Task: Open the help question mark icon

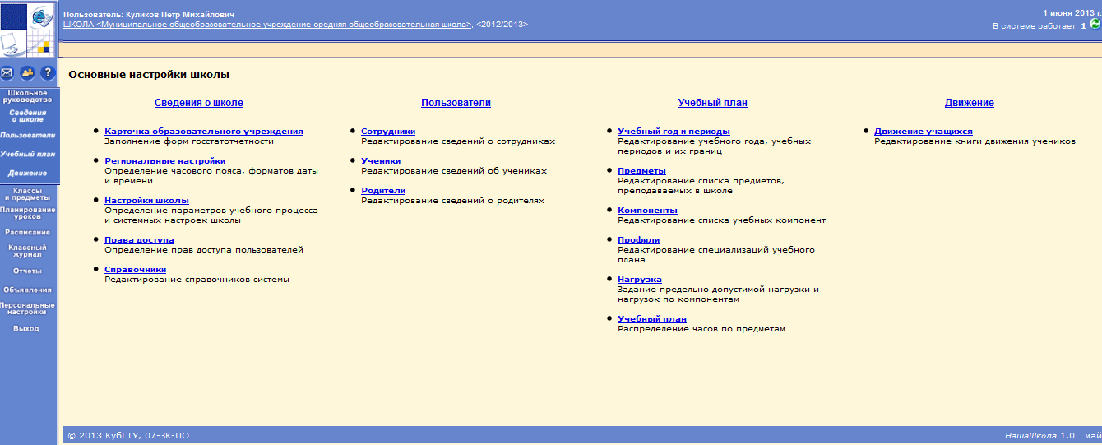Action: tap(47, 73)
